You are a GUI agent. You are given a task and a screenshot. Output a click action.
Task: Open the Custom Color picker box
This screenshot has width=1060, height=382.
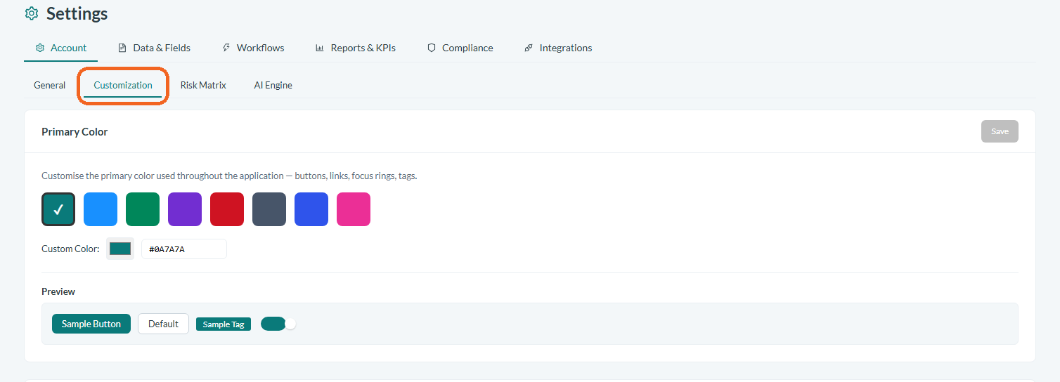coord(120,249)
